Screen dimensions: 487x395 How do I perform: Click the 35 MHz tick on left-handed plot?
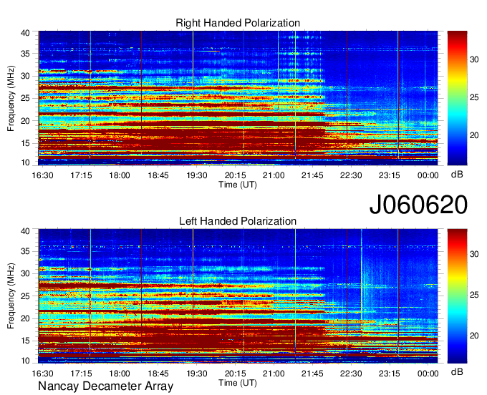25,251
